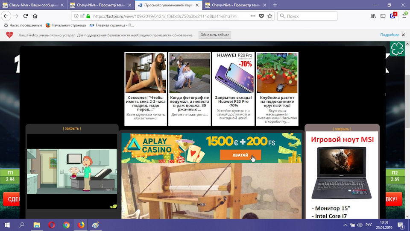Viewport: 410px width, 231px height.
Task: Open the strawberry 'Клубника растет' ad
Action: [277, 89]
